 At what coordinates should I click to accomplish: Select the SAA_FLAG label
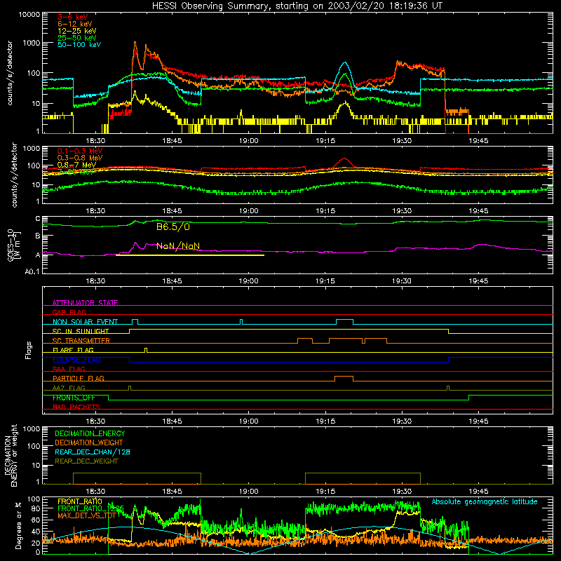coord(69,369)
